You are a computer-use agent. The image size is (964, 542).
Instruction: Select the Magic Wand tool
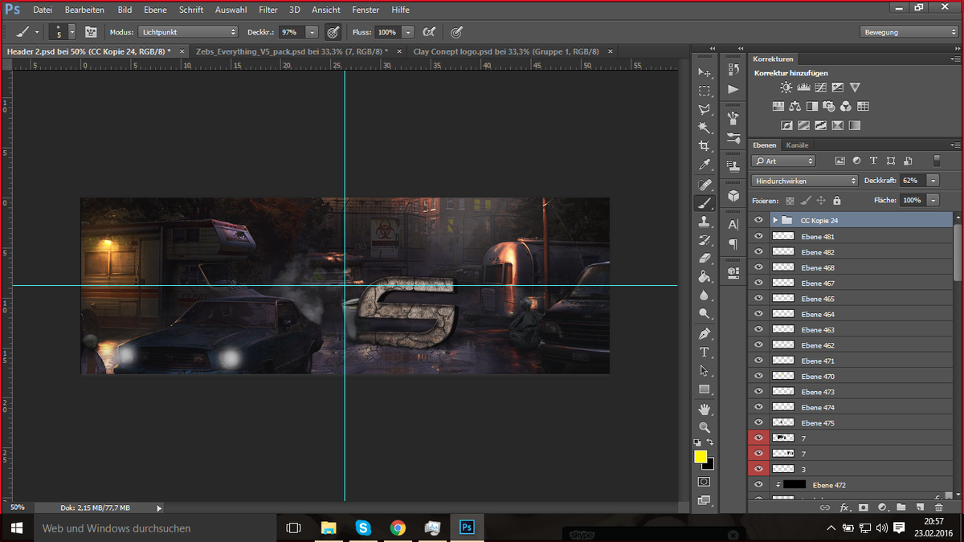coord(705,128)
